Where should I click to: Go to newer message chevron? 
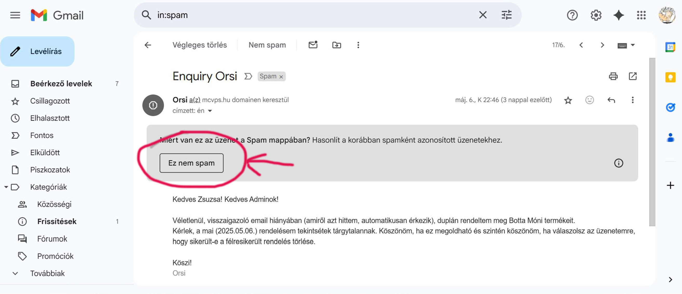click(x=581, y=45)
